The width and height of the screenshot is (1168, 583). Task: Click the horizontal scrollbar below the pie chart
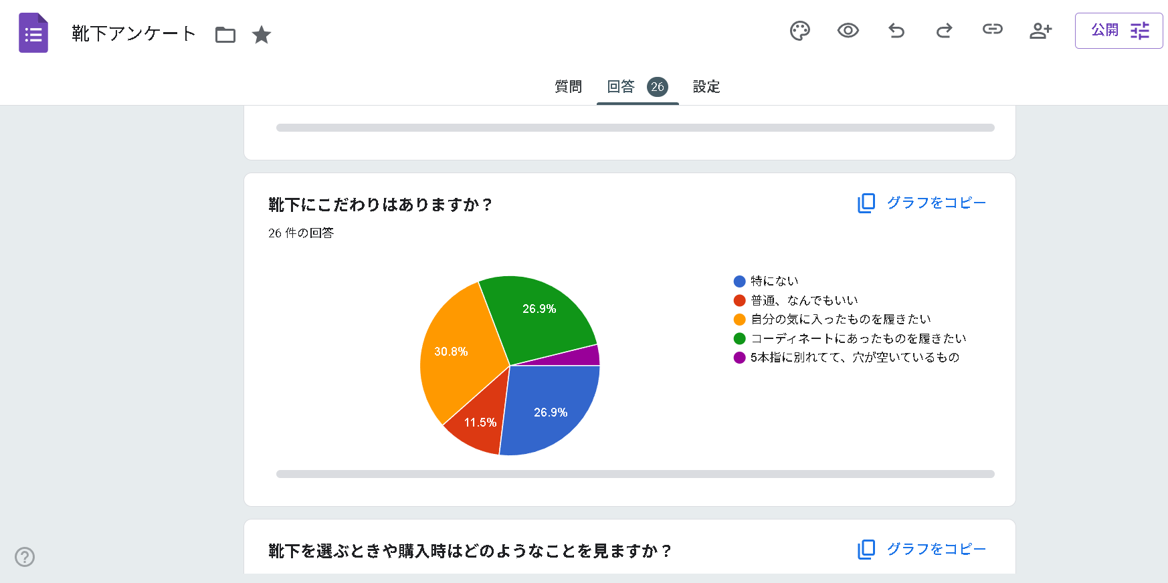[635, 474]
